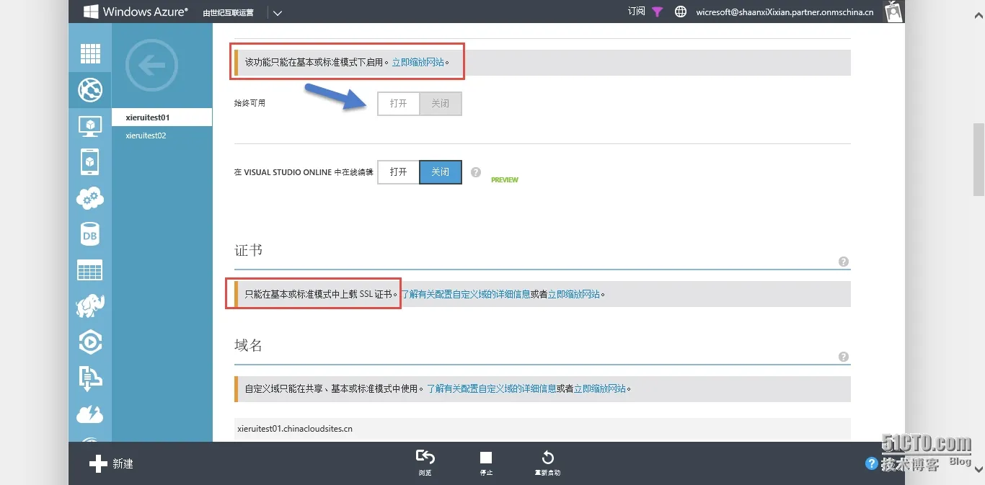Click 新建 plus button
Screen dimensions: 985x485
tap(111, 463)
